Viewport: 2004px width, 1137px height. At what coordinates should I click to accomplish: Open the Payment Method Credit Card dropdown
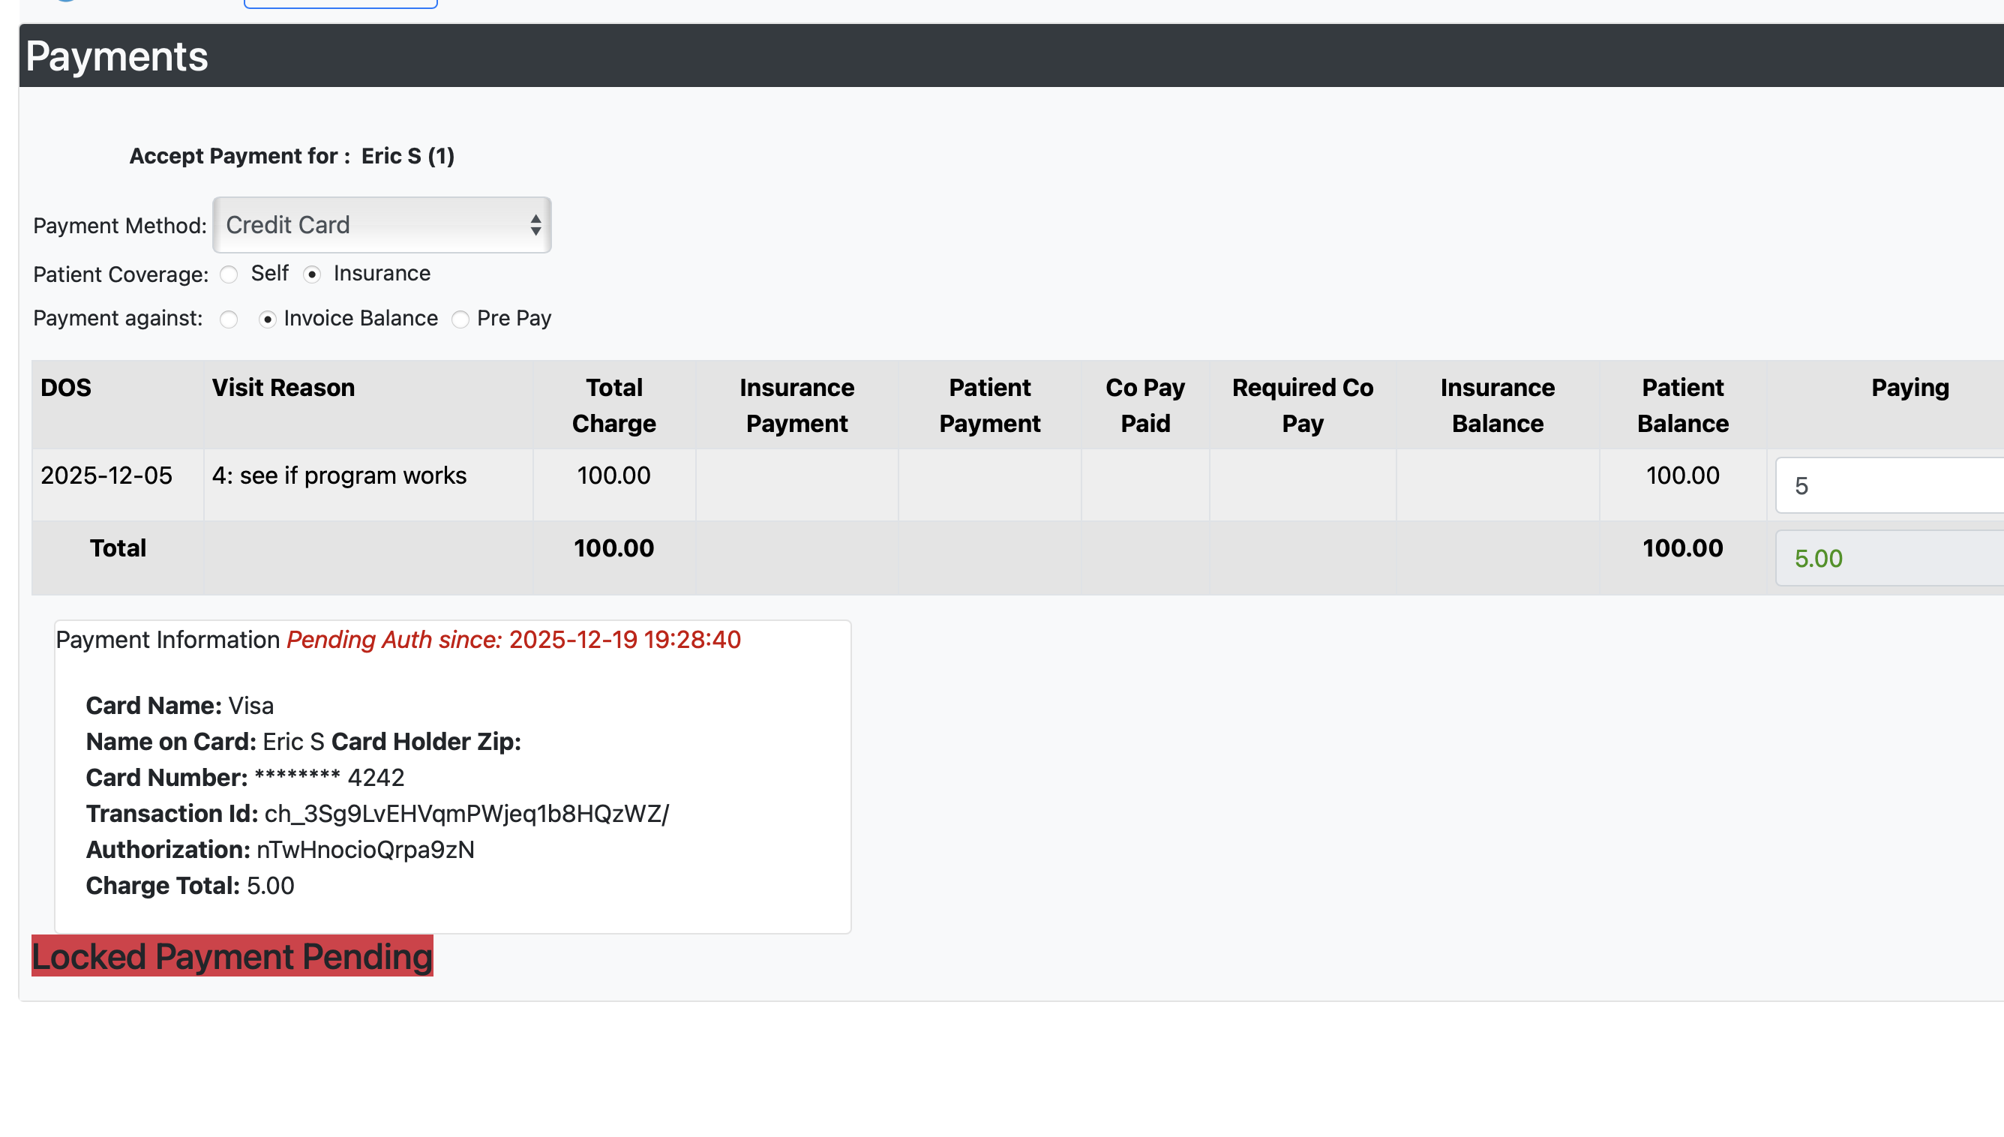click(382, 225)
